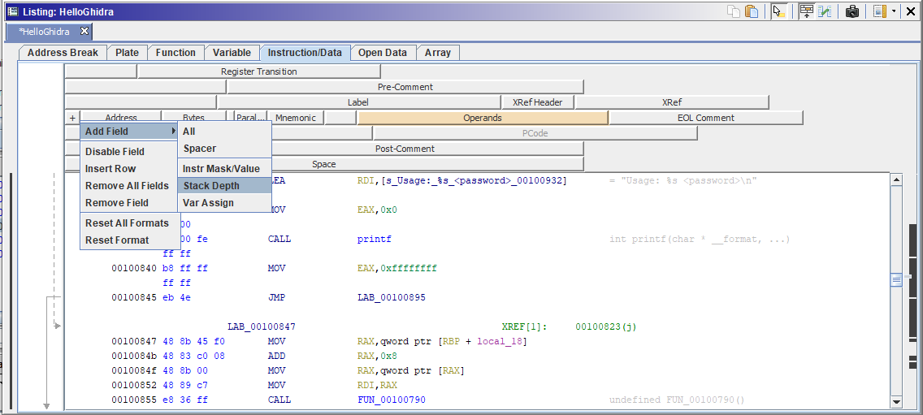This screenshot has height=415, width=923.
Task: Switch to the Variable tab
Action: coord(232,53)
